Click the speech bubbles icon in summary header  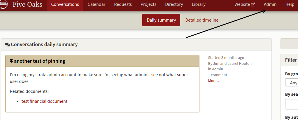click(7, 45)
